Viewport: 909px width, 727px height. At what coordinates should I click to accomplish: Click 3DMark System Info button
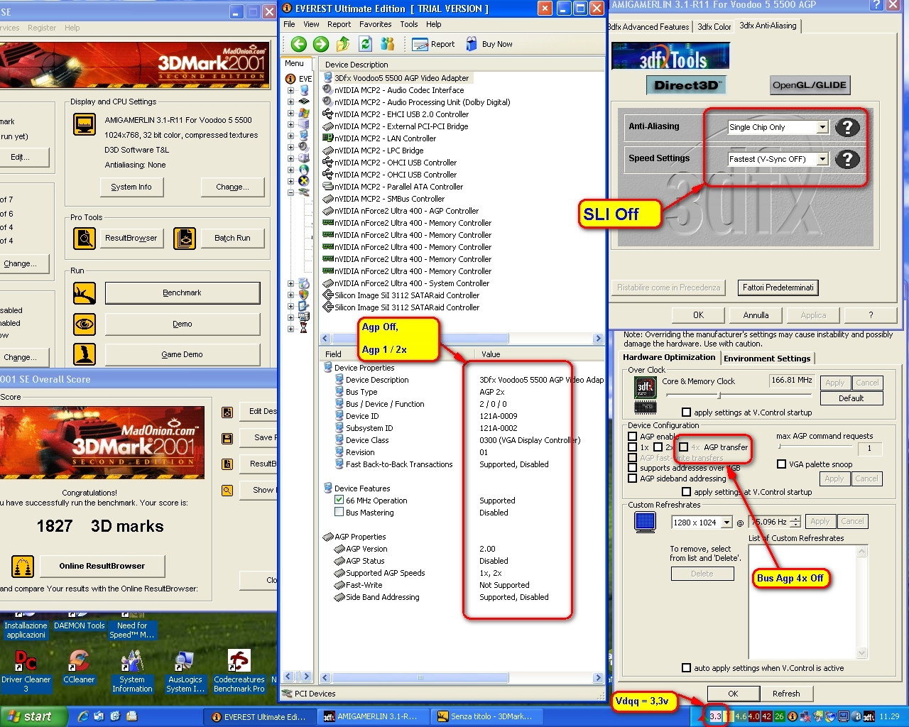pos(131,187)
